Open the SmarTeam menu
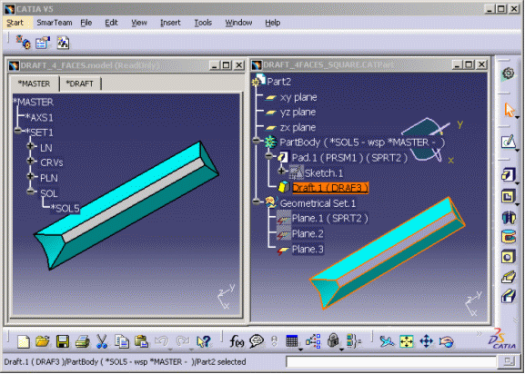 [55, 23]
